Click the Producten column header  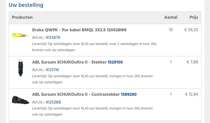coord(22,17)
